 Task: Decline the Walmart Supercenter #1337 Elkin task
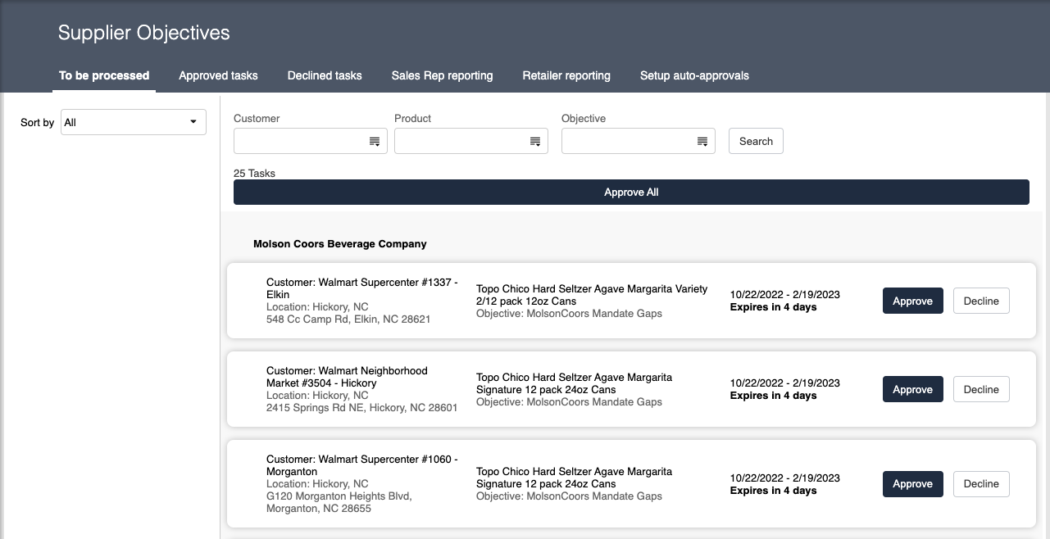coord(981,301)
